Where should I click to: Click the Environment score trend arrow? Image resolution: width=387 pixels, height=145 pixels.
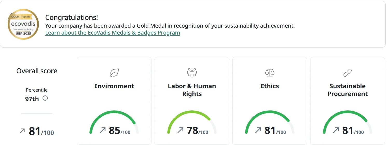point(103,130)
